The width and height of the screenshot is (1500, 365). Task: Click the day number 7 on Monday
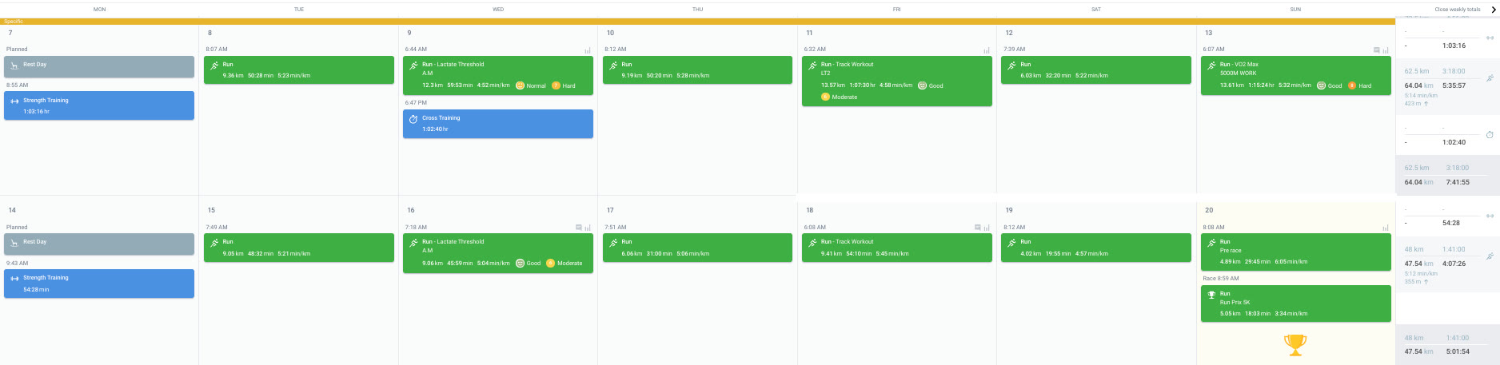point(10,33)
